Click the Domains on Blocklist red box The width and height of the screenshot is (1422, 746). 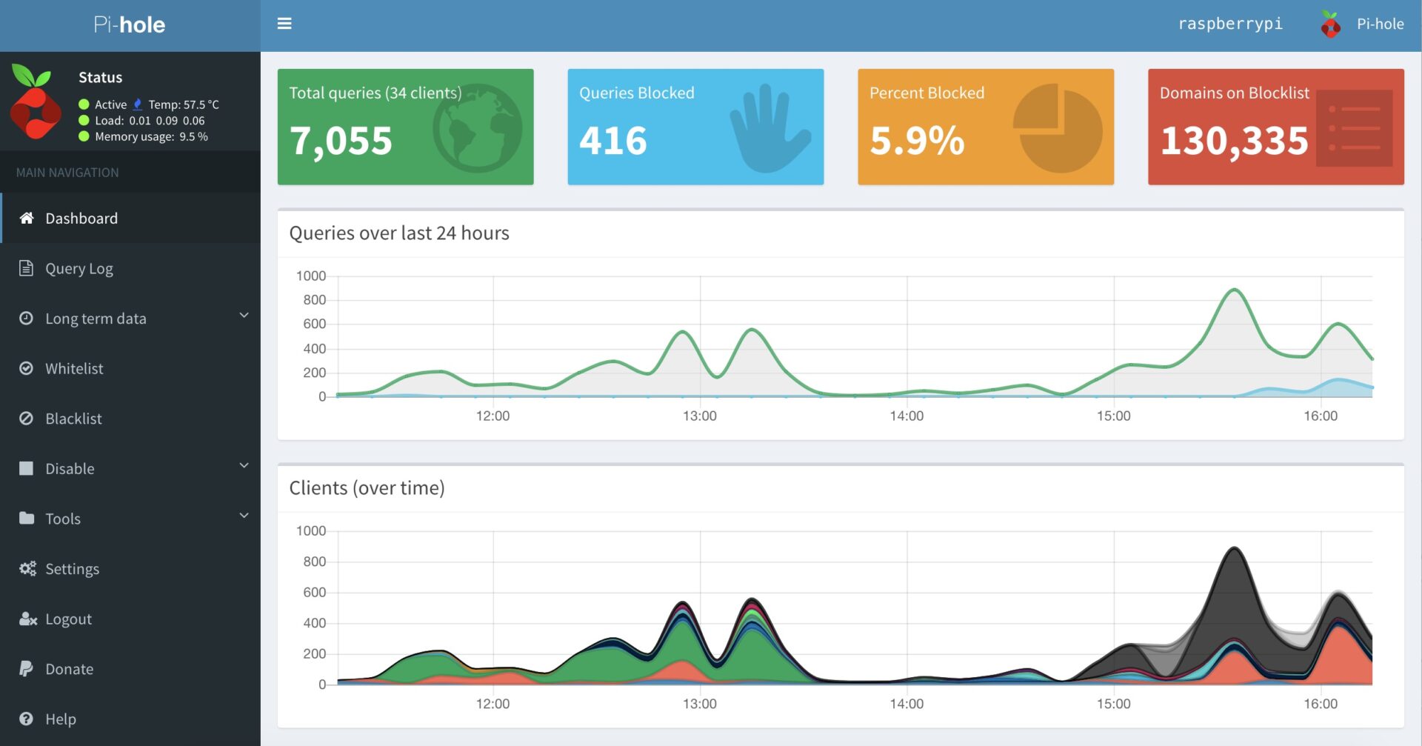[1275, 127]
